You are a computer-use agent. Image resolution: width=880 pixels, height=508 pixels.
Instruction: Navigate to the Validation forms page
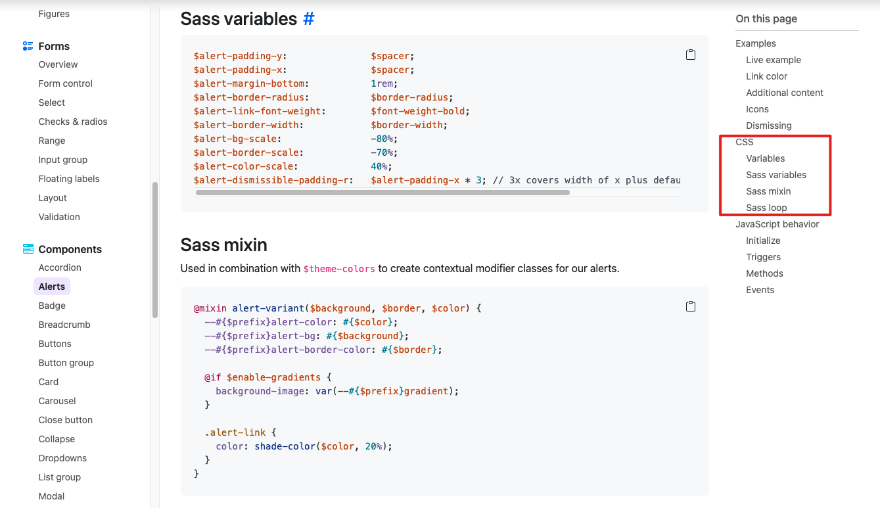59,217
